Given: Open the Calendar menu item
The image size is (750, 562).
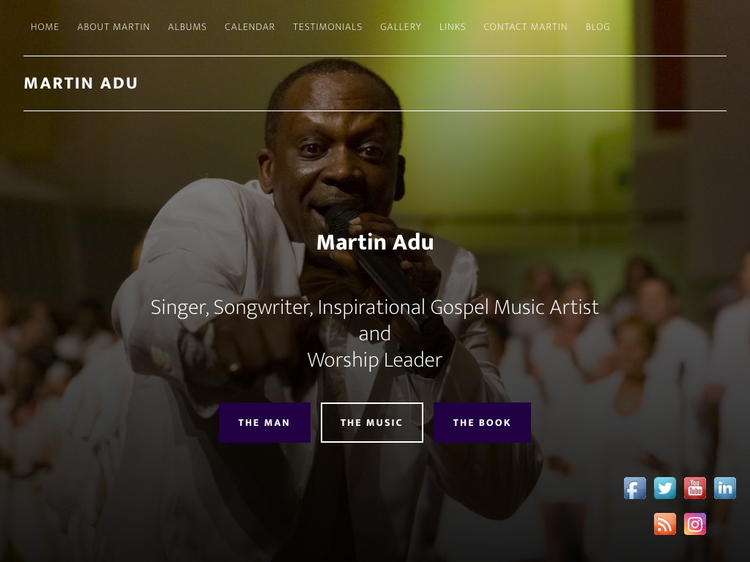Looking at the screenshot, I should (250, 27).
